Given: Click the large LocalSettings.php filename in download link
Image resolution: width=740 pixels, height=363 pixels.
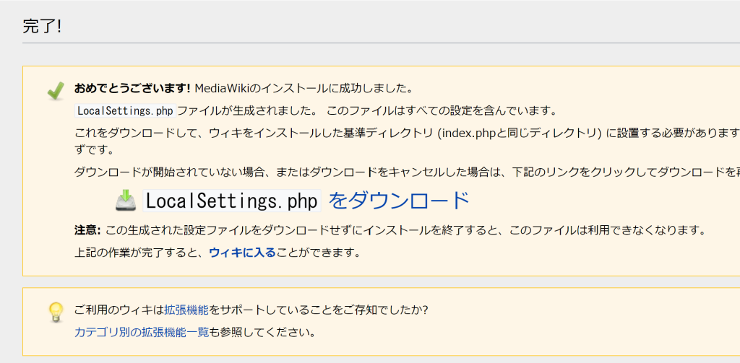Looking at the screenshot, I should (232, 201).
